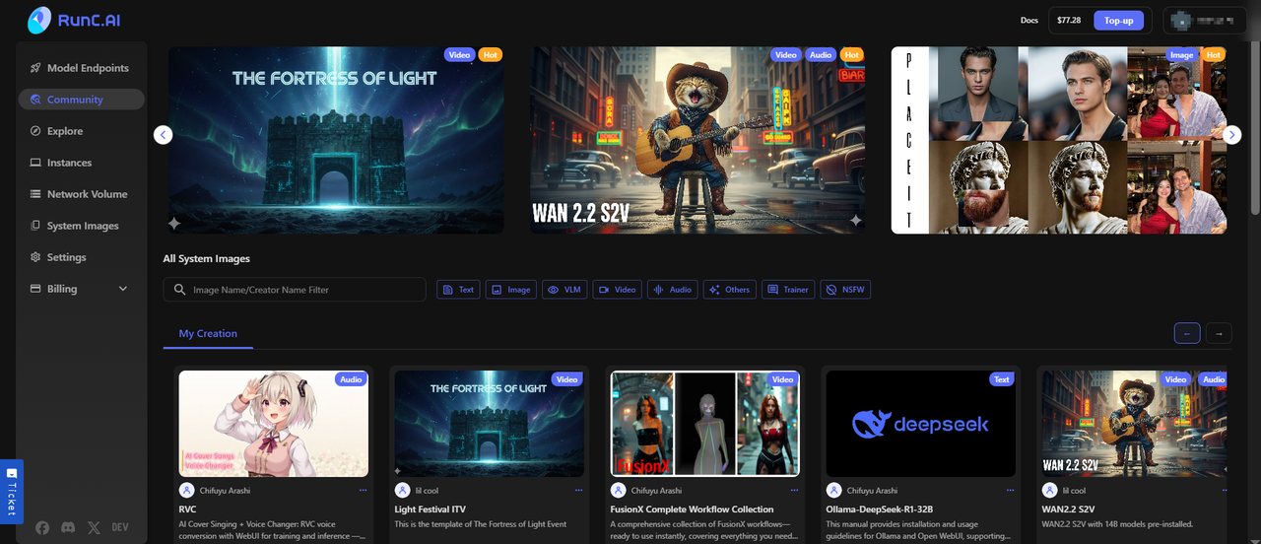This screenshot has width=1261, height=544.
Task: Open the Facebook social icon
Action: [42, 527]
